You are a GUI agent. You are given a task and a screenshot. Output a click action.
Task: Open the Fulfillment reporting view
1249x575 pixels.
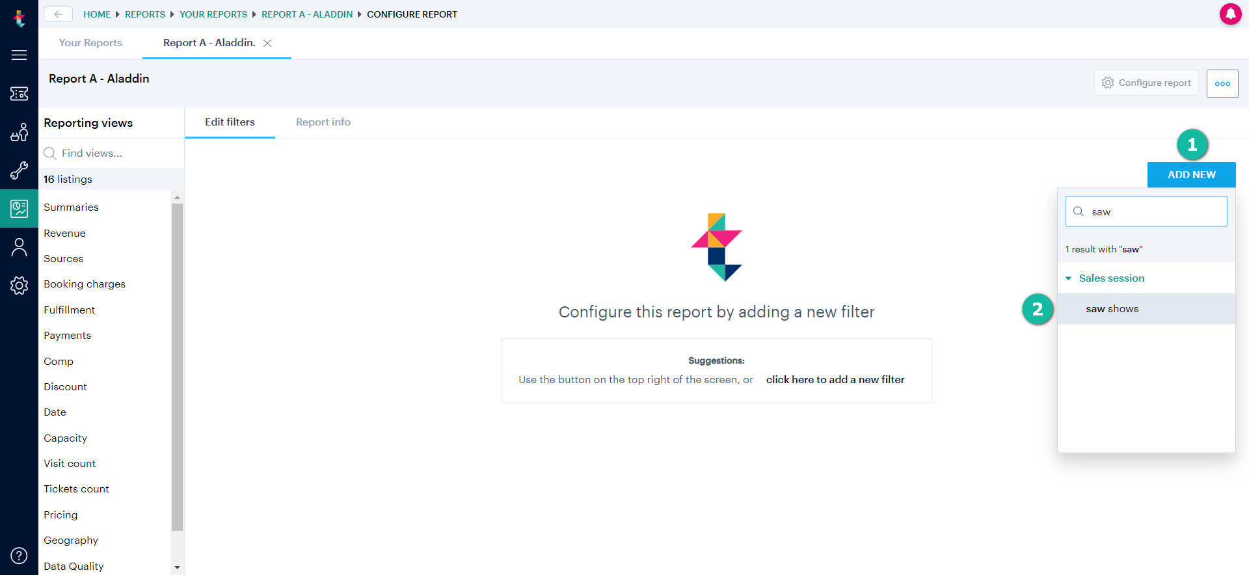tap(69, 310)
